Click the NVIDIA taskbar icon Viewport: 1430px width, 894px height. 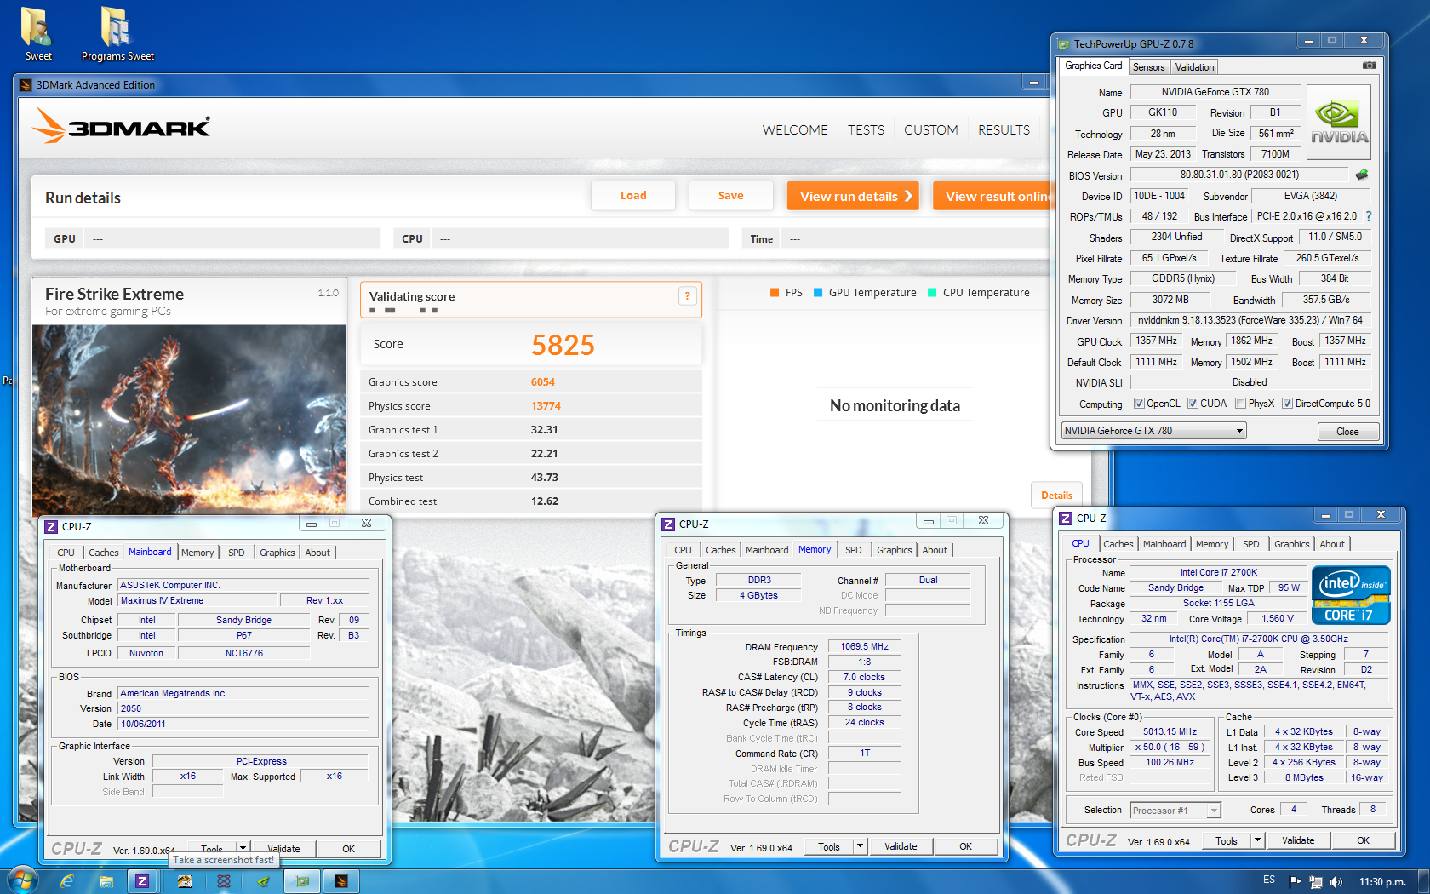coord(263,881)
